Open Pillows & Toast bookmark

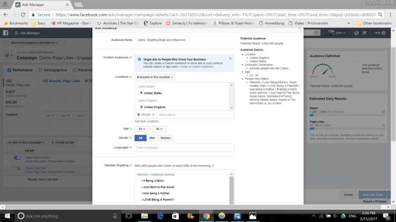click(233, 23)
